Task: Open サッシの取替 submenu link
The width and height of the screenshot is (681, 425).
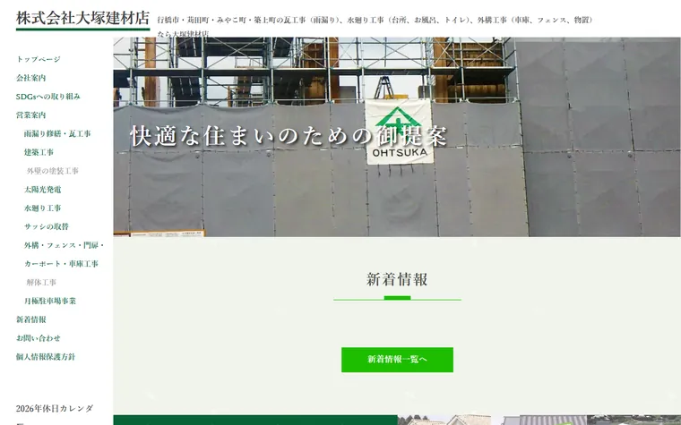Action: [x=47, y=226]
